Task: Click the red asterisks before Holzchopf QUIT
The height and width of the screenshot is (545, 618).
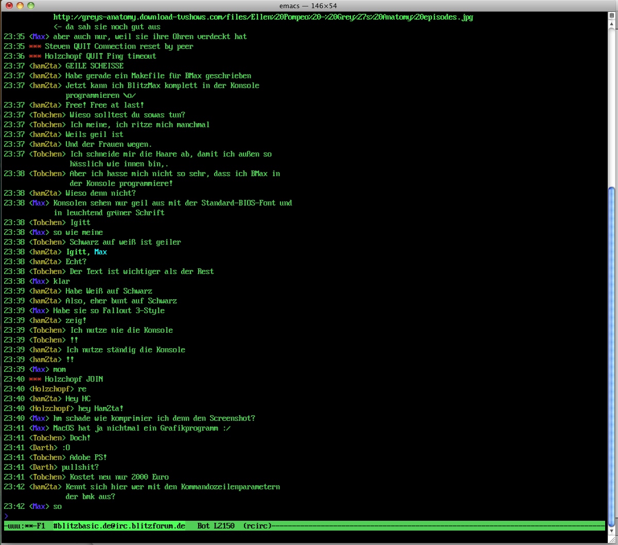Action: click(35, 56)
